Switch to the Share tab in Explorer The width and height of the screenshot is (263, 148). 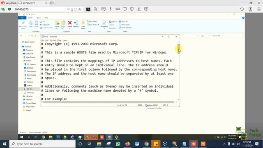coord(39,18)
